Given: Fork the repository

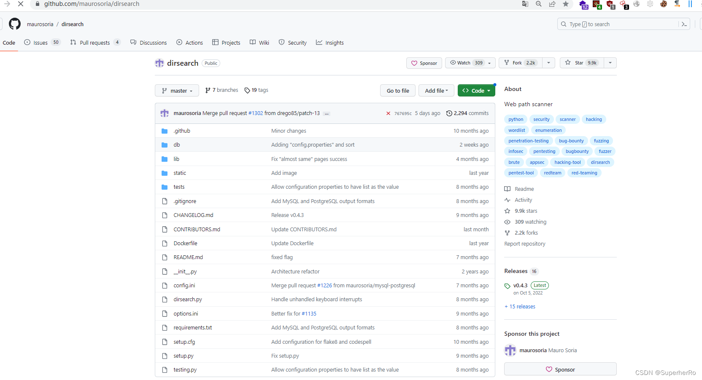Looking at the screenshot, I should pos(521,63).
